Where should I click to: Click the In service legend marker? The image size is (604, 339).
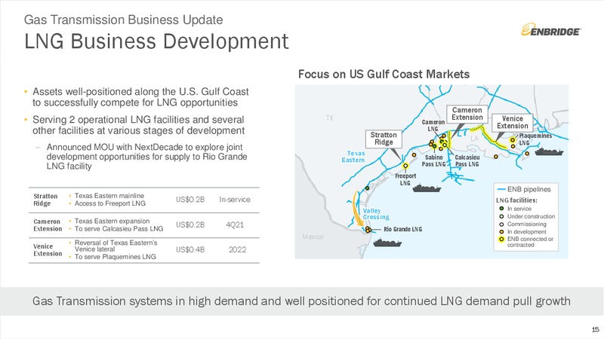pos(501,209)
